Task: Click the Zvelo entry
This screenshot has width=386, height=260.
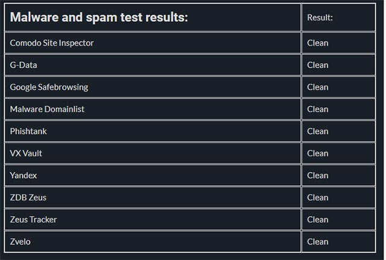Action: pos(20,242)
